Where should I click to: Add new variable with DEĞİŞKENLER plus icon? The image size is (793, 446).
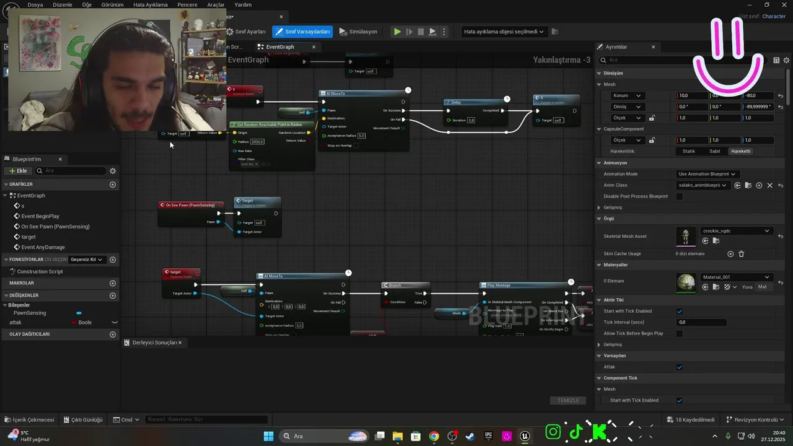tap(113, 295)
